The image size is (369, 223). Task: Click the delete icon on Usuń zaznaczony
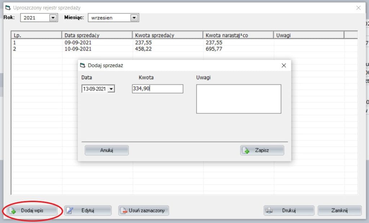pyautogui.click(x=124, y=211)
